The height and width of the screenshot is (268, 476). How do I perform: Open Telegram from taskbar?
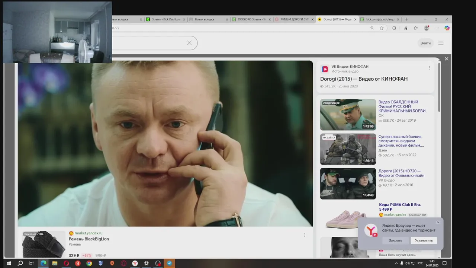tap(169, 263)
